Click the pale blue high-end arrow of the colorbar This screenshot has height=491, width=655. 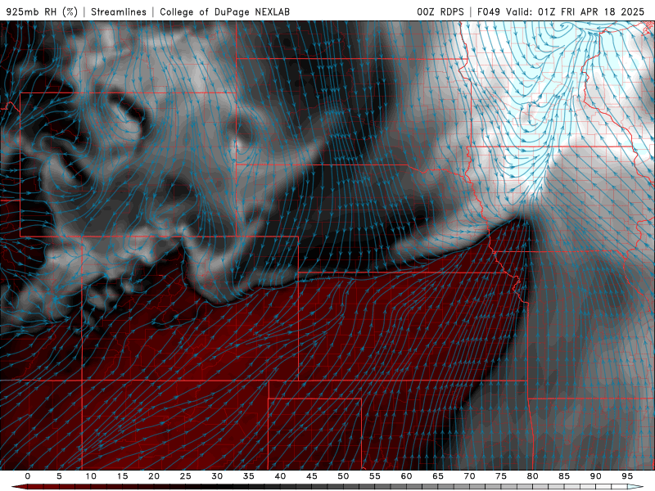(x=636, y=487)
